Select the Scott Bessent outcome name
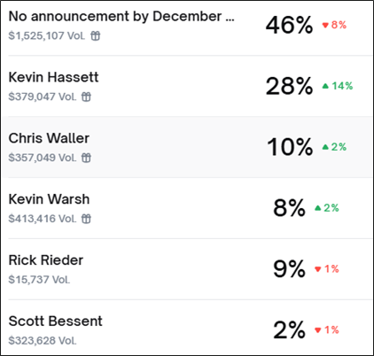This screenshot has height=356, width=374. click(x=56, y=321)
